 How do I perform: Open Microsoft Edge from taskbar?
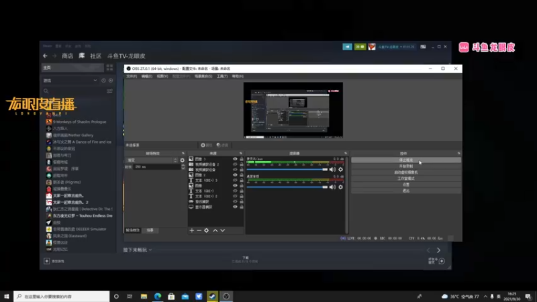click(x=158, y=296)
